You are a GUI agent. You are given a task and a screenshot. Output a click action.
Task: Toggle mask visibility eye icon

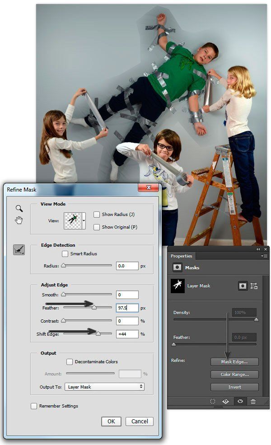240,401
